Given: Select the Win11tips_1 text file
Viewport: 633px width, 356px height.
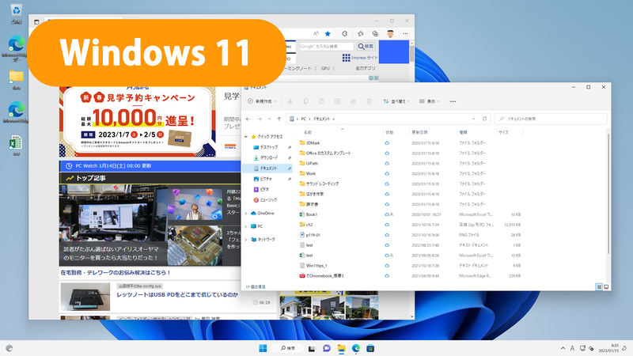Looking at the screenshot, I should click(313, 266).
